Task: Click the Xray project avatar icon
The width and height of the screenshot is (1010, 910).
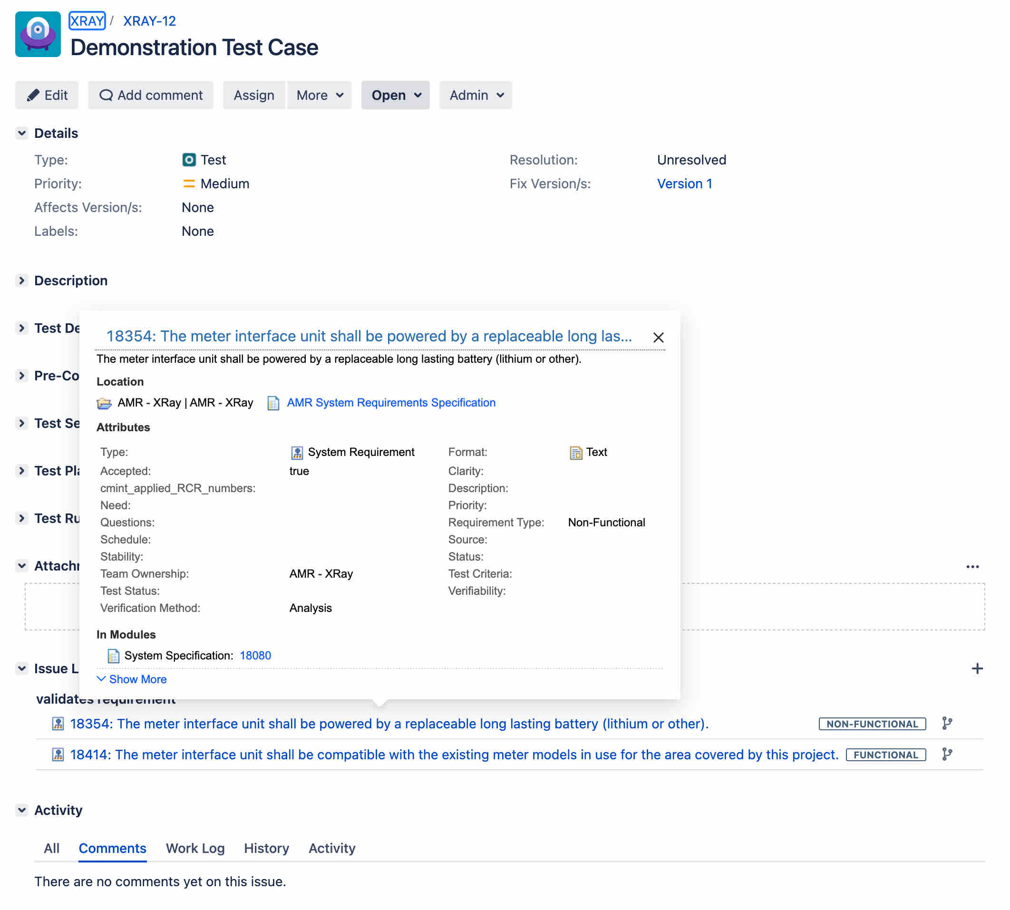Action: point(38,34)
